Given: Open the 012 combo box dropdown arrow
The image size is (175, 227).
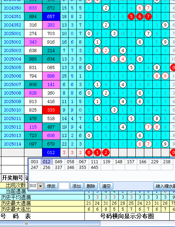Looking at the screenshot, I should click(x=41, y=186).
